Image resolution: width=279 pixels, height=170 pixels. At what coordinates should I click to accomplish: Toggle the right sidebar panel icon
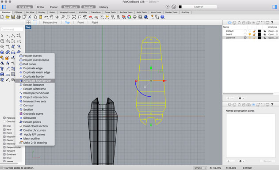(275, 7)
